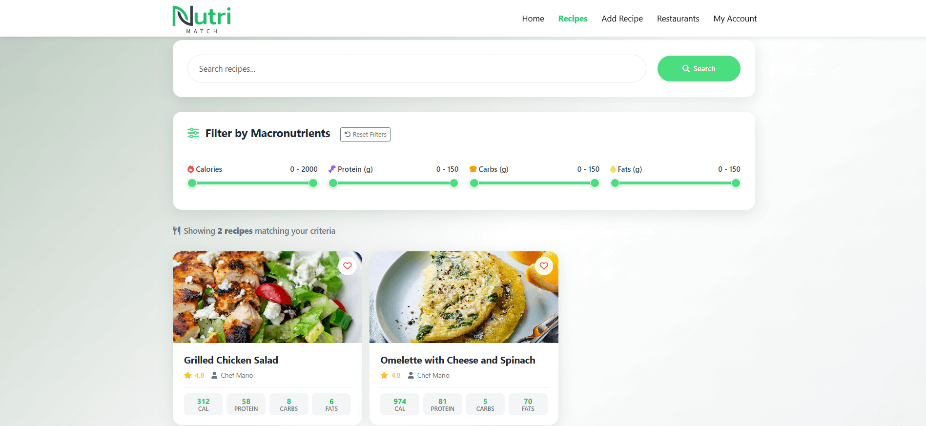The height and width of the screenshot is (426, 926).
Task: Click the star rating on Grilled Chicken Salad
Action: tap(188, 375)
